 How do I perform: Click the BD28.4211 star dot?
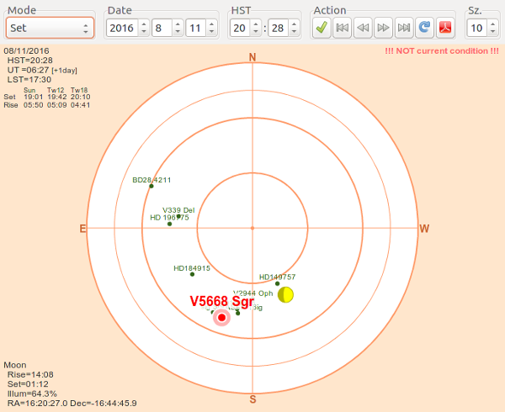point(151,186)
